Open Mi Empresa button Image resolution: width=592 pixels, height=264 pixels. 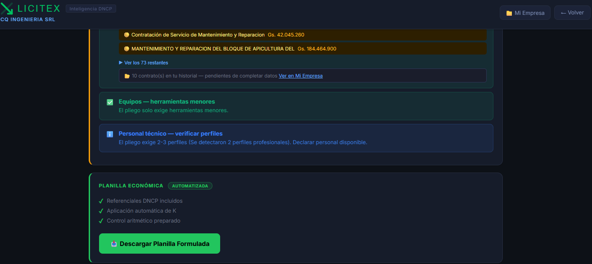click(x=525, y=13)
